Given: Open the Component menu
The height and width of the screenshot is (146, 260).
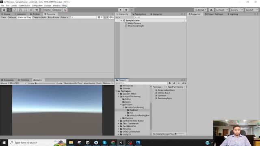Looking at the screenshot, I should click(x=37, y=6).
